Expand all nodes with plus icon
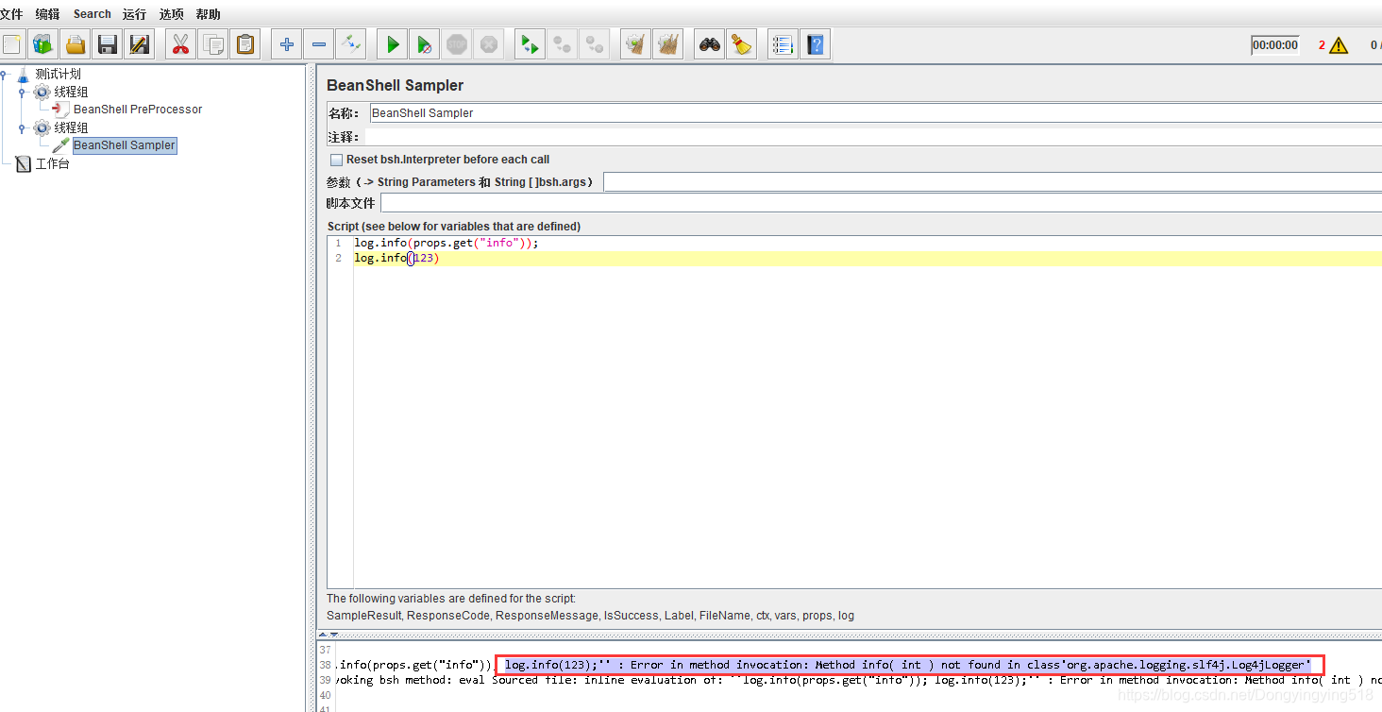This screenshot has height=712, width=1382. click(x=287, y=44)
